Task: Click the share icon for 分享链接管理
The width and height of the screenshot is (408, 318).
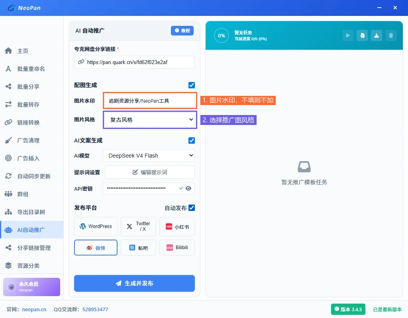Action: pyautogui.click(x=8, y=248)
